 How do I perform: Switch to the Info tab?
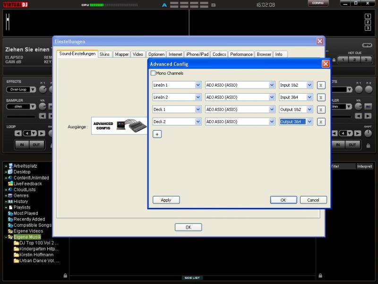point(280,54)
